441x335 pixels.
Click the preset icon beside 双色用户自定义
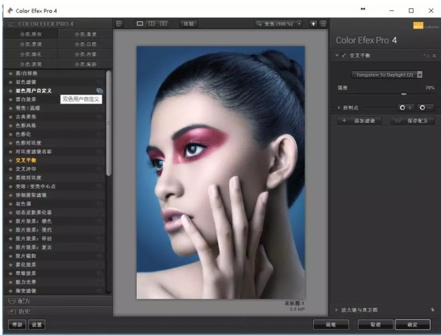click(x=100, y=90)
